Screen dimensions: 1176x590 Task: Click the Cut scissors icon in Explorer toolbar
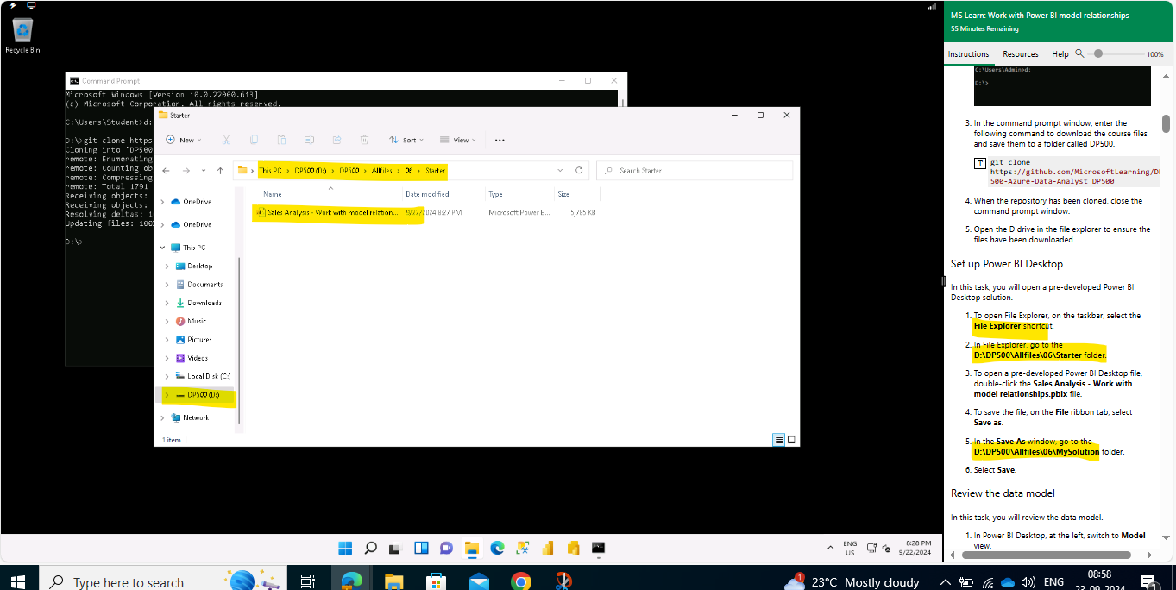tap(226, 140)
